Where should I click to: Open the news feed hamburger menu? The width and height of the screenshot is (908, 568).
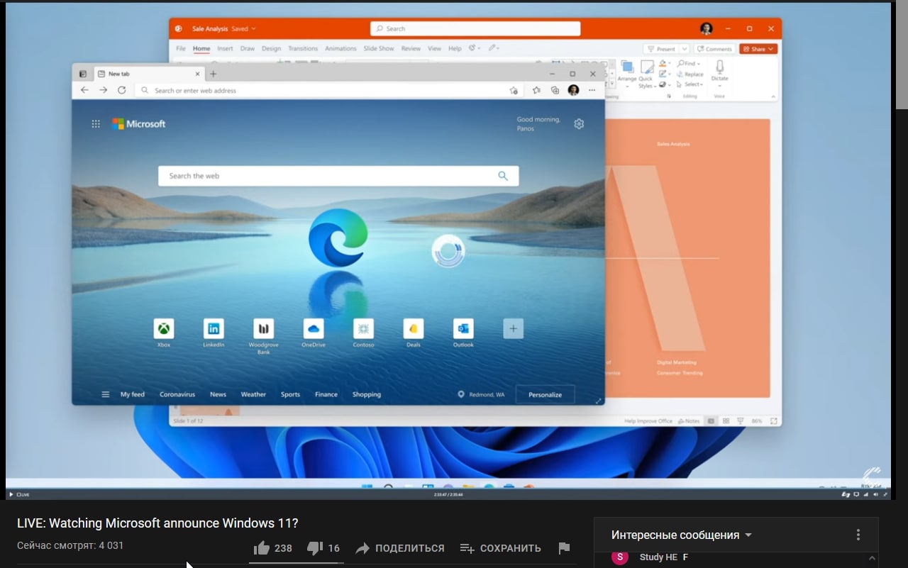106,394
